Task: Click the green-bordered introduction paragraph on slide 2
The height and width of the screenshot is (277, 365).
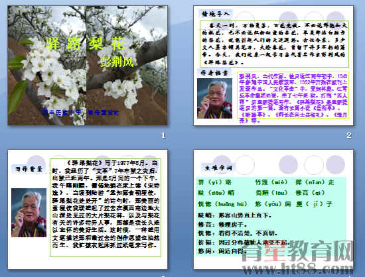Action: [x=274, y=44]
